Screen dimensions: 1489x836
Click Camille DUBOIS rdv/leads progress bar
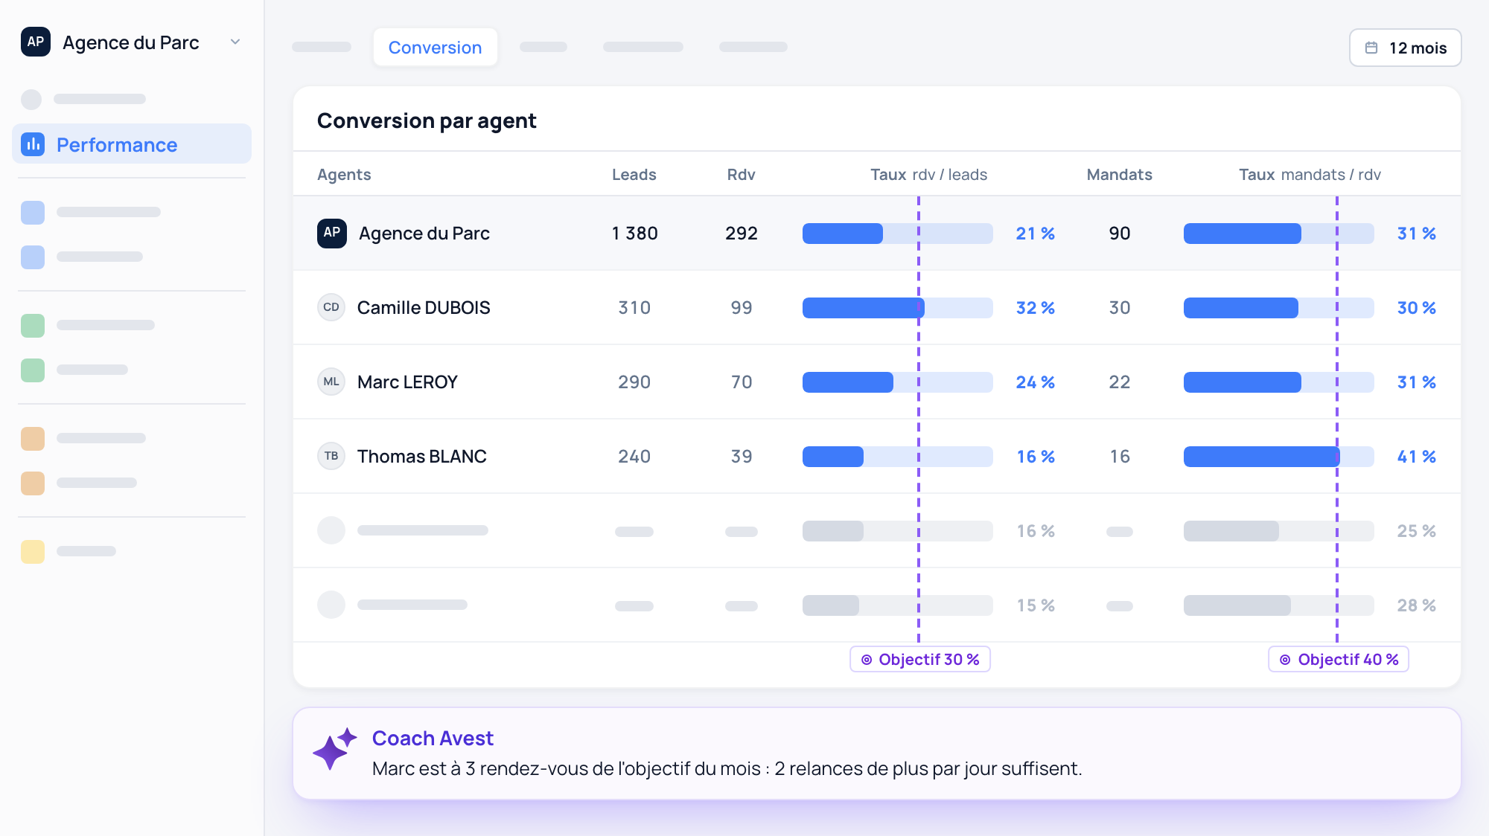898,308
